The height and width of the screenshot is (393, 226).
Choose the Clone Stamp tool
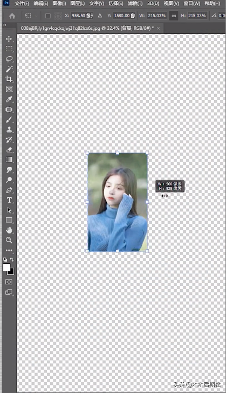coord(9,130)
